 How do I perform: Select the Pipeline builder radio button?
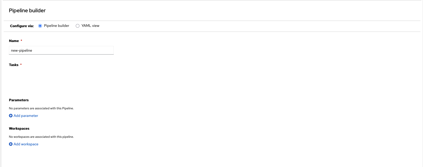pos(40,26)
